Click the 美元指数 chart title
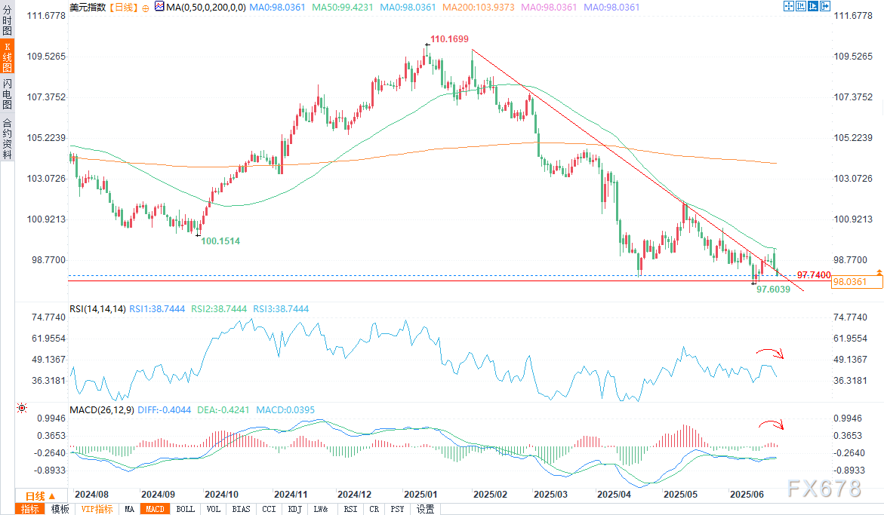The width and height of the screenshot is (884, 515). pos(88,8)
